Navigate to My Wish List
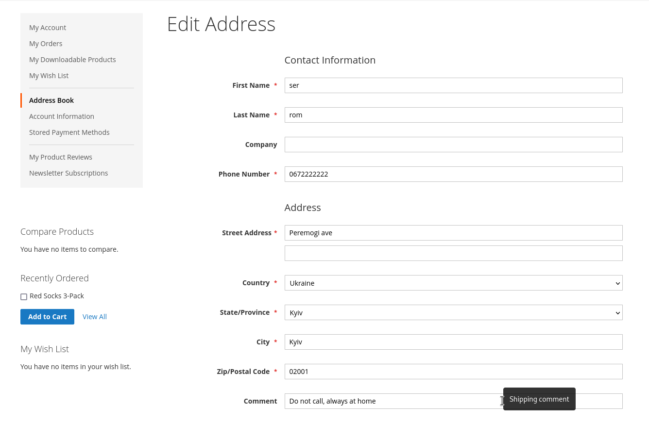Image resolution: width=649 pixels, height=422 pixels. click(49, 76)
